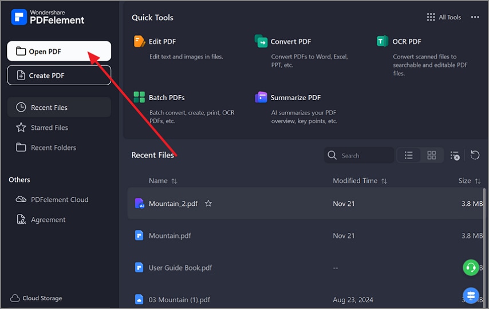The image size is (489, 309).
Task: Click the refresh recent files icon
Action: click(475, 155)
